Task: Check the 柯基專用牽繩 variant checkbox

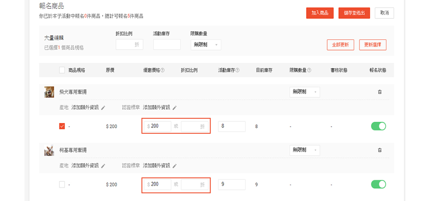Action: pyautogui.click(x=62, y=184)
